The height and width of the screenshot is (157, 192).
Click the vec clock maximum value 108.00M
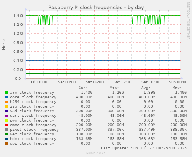178,134
